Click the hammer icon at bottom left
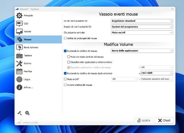Image resolution: width=184 pixels, height=133 pixels. (x=20, y=113)
